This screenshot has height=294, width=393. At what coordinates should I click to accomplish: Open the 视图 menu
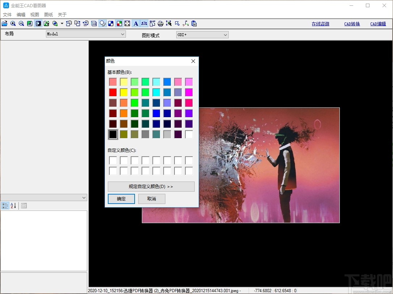pos(35,14)
